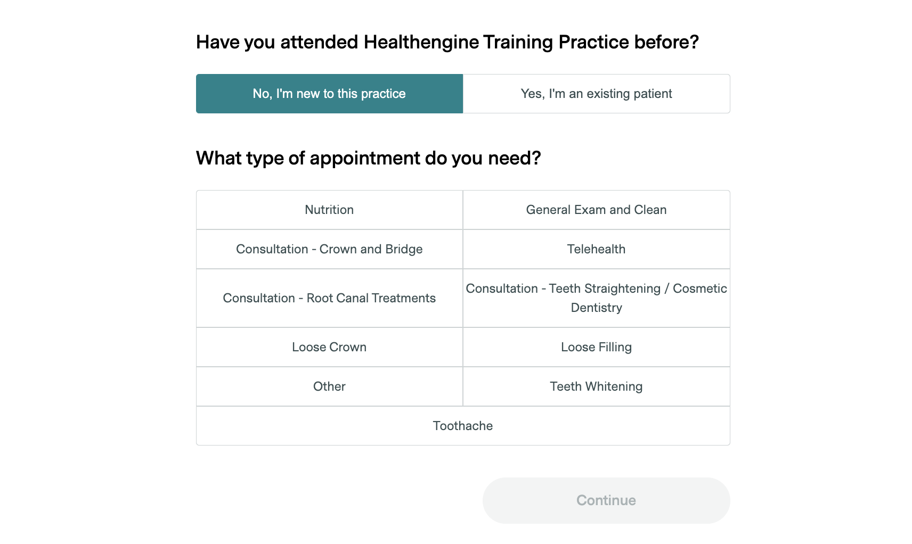Choose Teeth Straightening / Cosmetic Dentistry consultation
This screenshot has height=544, width=912.
point(596,298)
